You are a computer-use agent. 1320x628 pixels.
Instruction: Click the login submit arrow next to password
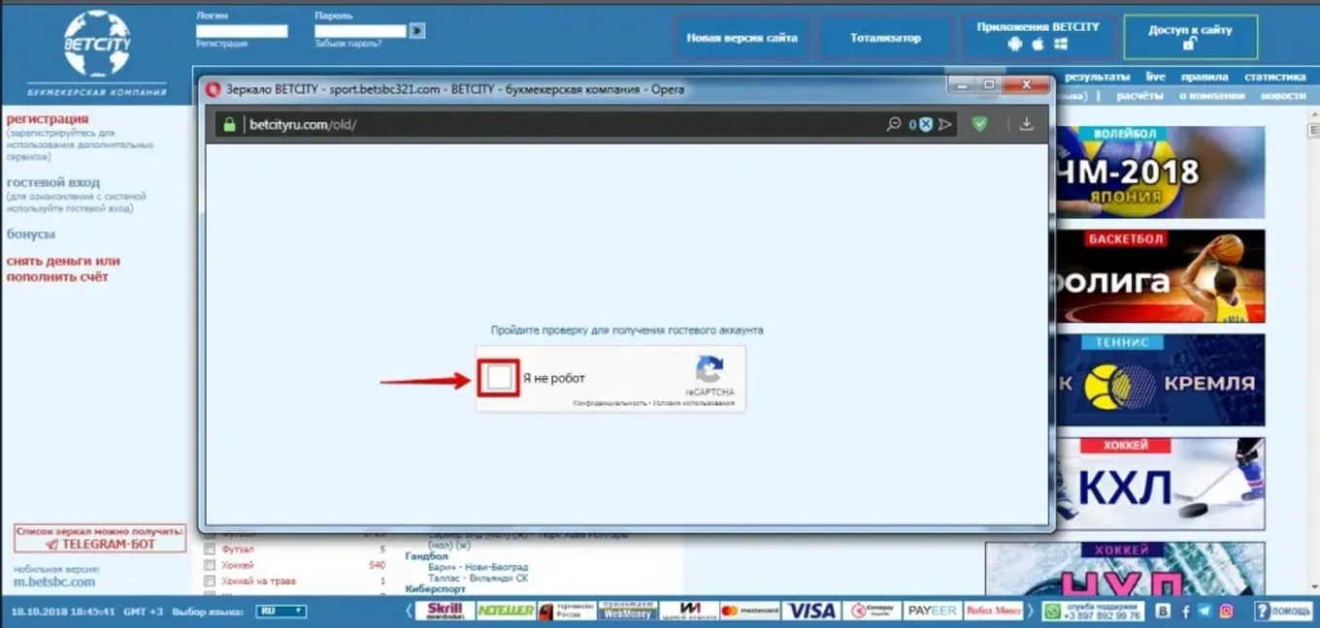coord(417,31)
